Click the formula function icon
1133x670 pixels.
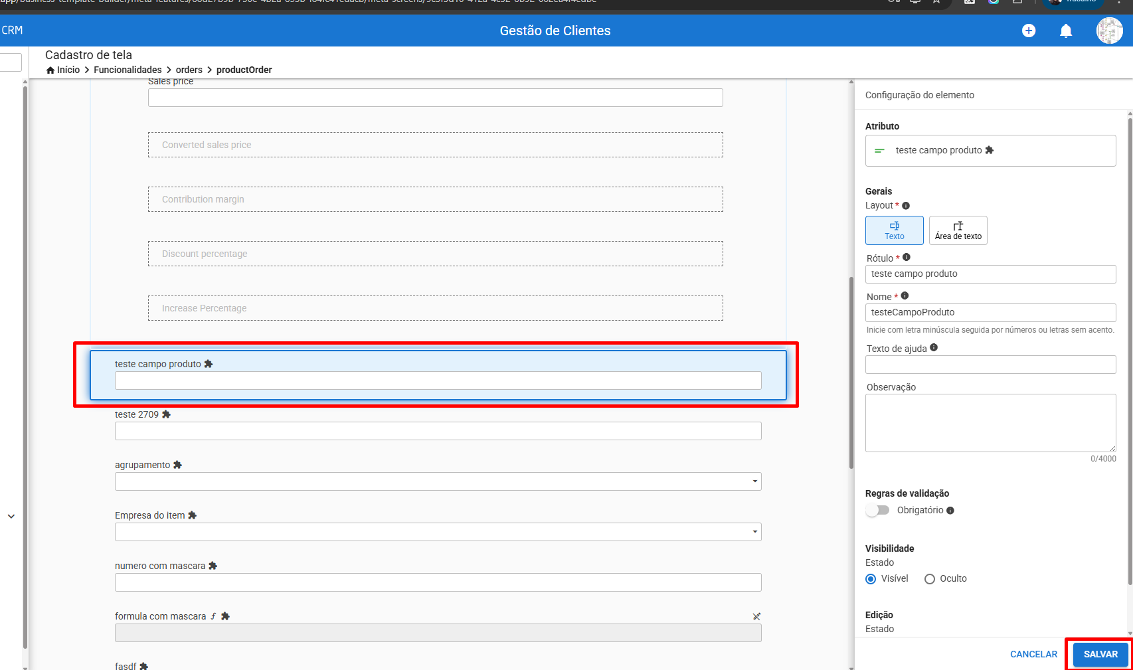click(x=214, y=616)
